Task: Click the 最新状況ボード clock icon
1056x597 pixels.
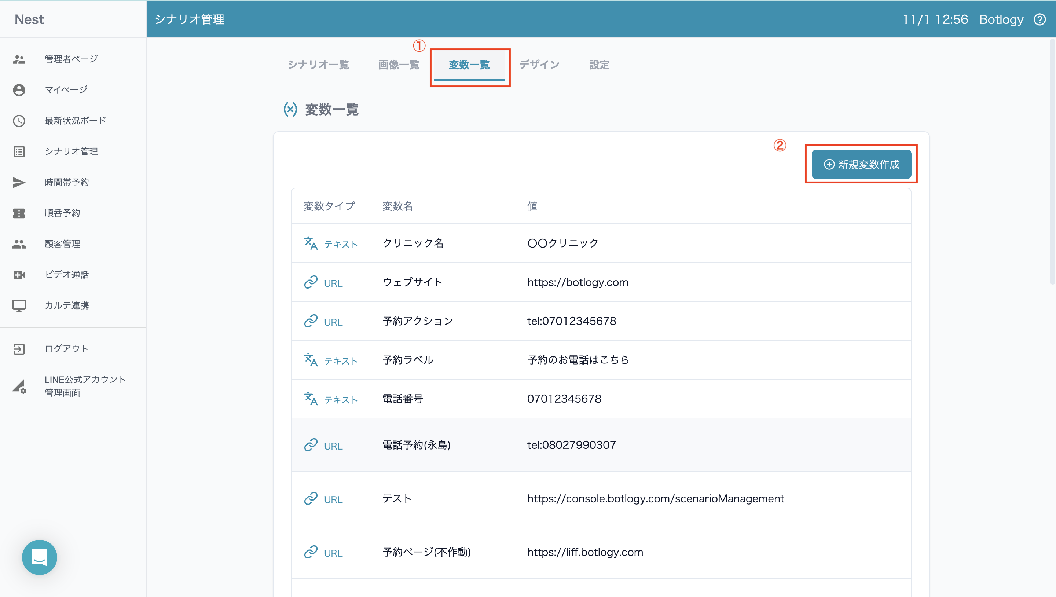Action: coord(19,121)
